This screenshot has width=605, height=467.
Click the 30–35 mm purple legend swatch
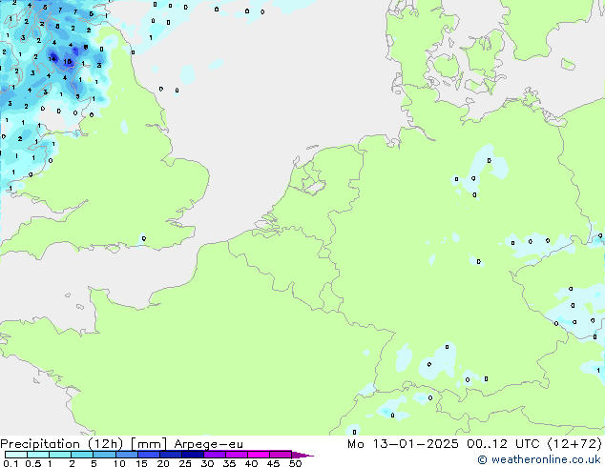pyautogui.click(x=214, y=455)
